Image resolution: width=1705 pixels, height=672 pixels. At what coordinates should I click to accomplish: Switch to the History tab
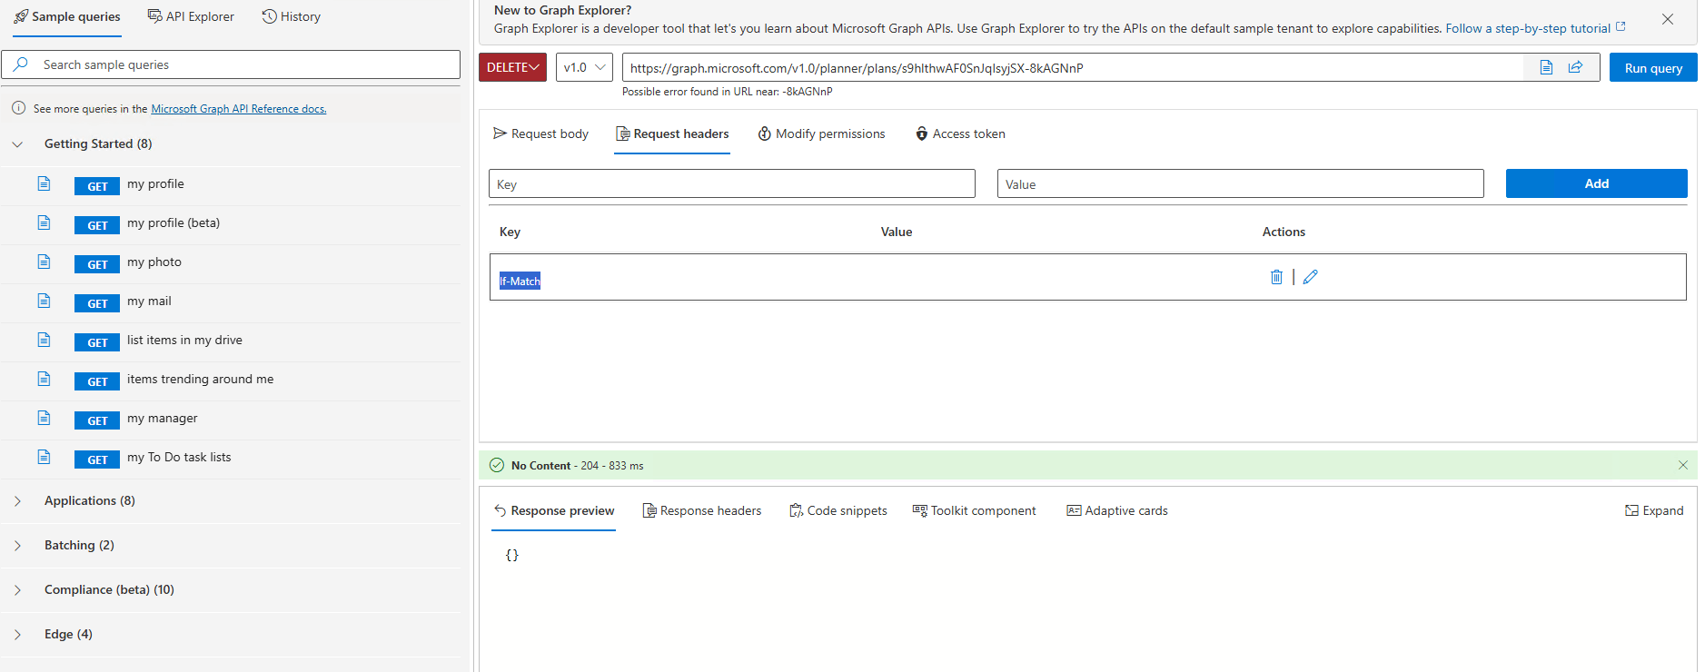(292, 16)
